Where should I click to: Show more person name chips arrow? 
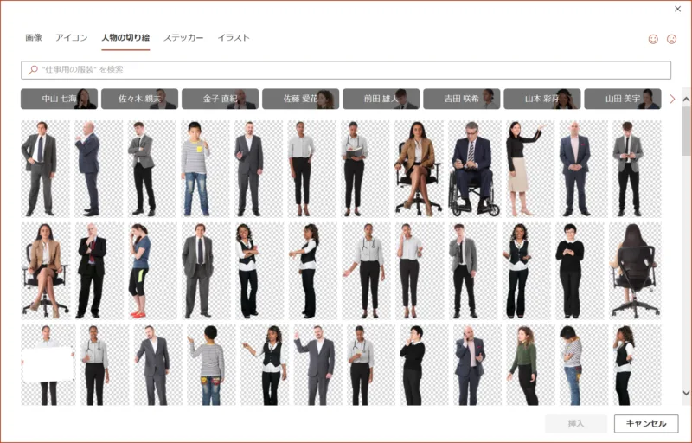673,99
